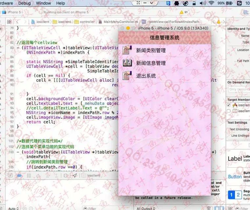Choose the iPhone 5 run destination

[11, 12]
